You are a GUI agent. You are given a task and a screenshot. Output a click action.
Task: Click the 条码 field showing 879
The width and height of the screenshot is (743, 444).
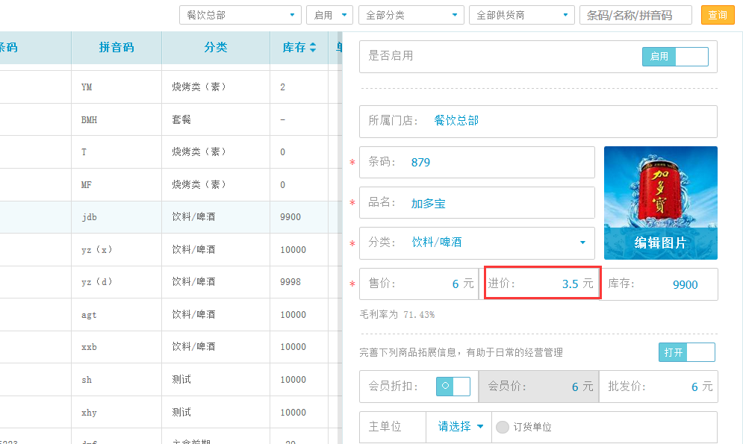[x=476, y=163]
